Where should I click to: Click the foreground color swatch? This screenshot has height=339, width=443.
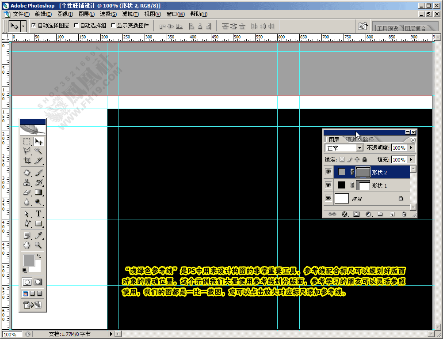[29, 260]
